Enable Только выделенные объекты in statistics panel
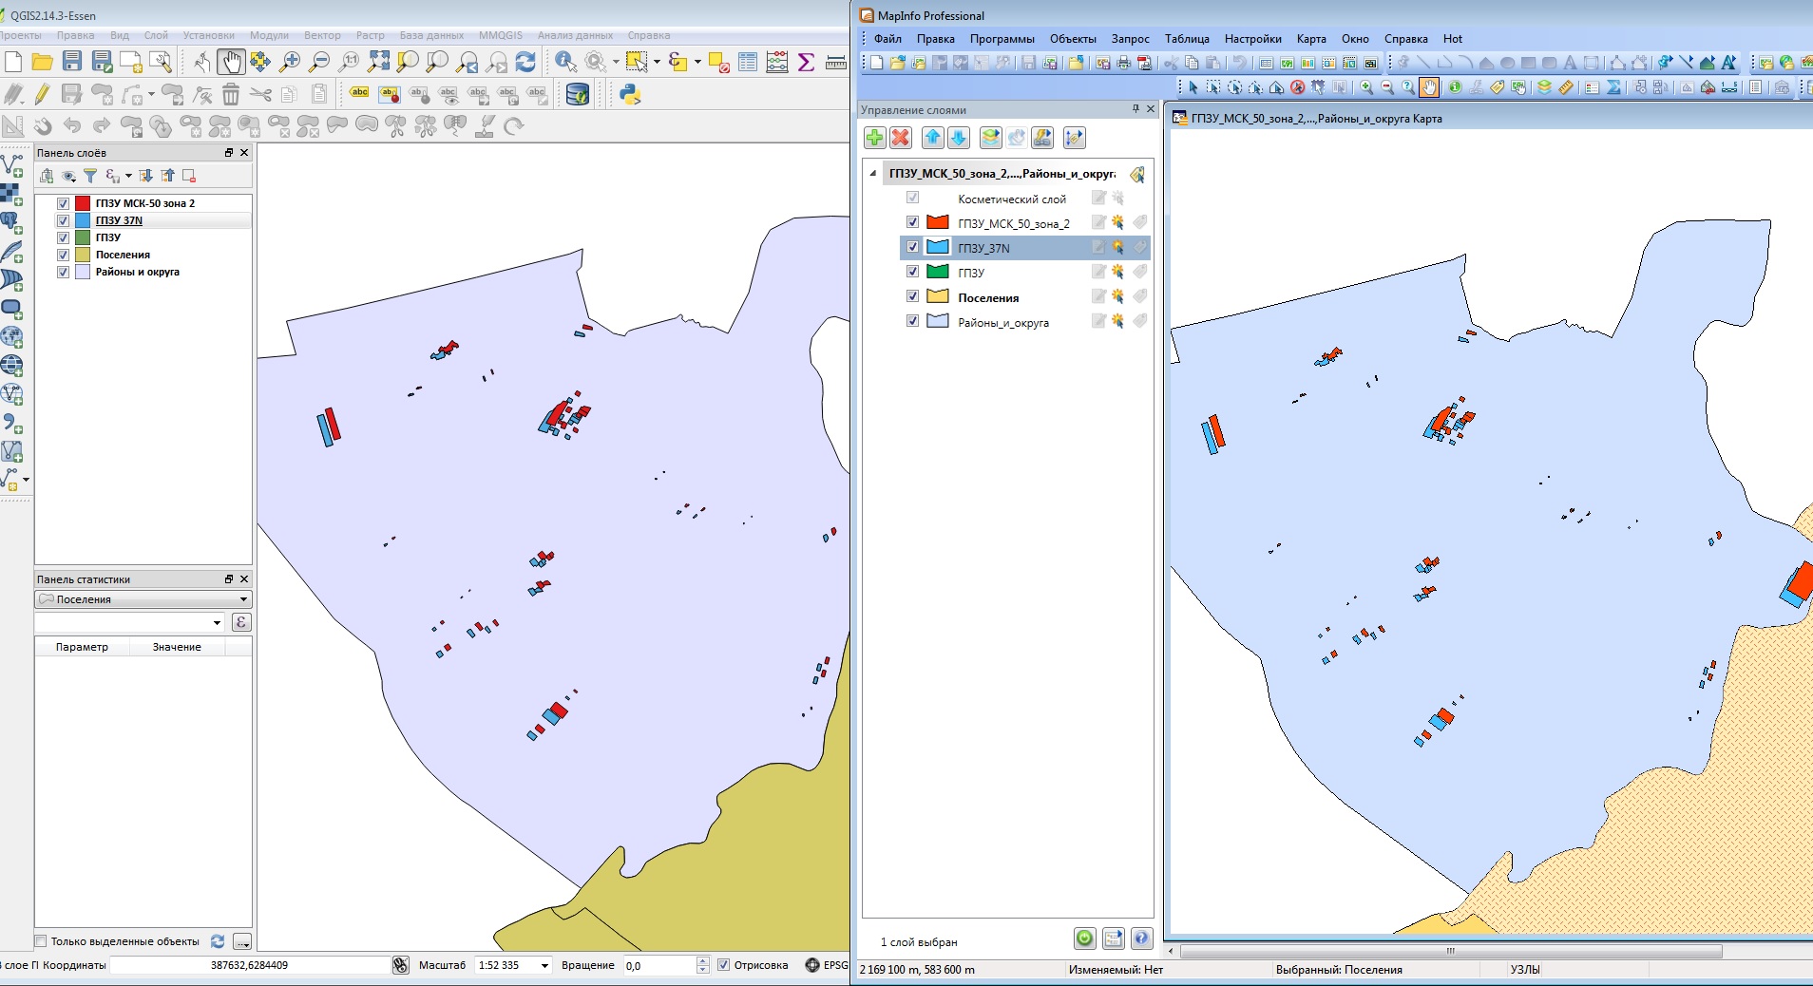Screen dimensions: 1813x986 pos(39,941)
